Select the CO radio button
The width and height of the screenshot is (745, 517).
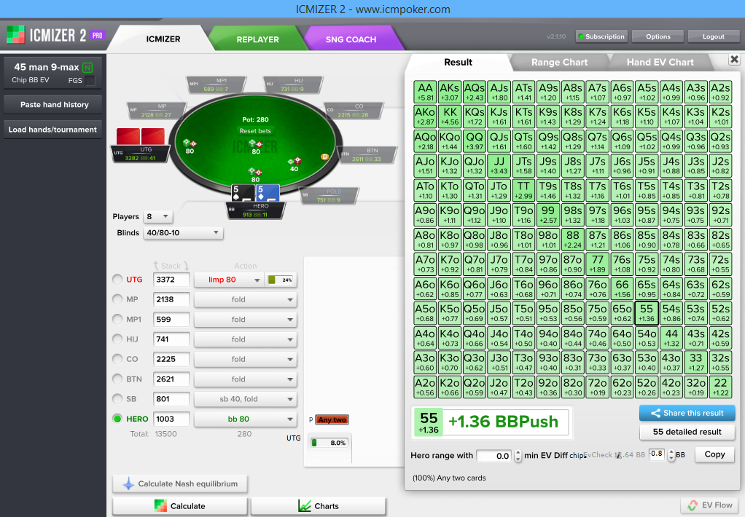click(117, 359)
